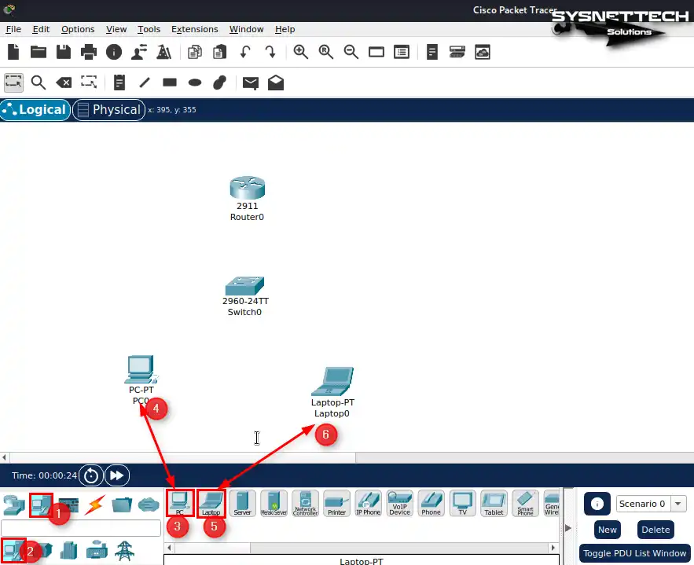Image resolution: width=694 pixels, height=565 pixels.
Task: Click the Delete scenario button
Action: tap(655, 530)
